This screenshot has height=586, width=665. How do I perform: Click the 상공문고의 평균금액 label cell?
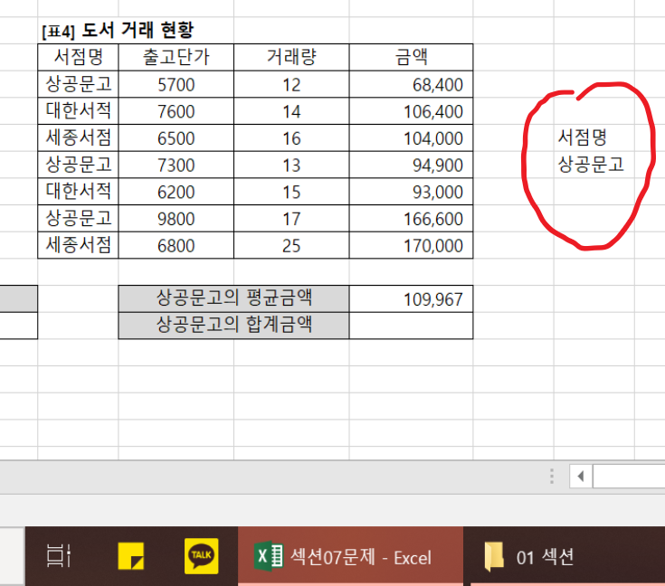point(233,298)
